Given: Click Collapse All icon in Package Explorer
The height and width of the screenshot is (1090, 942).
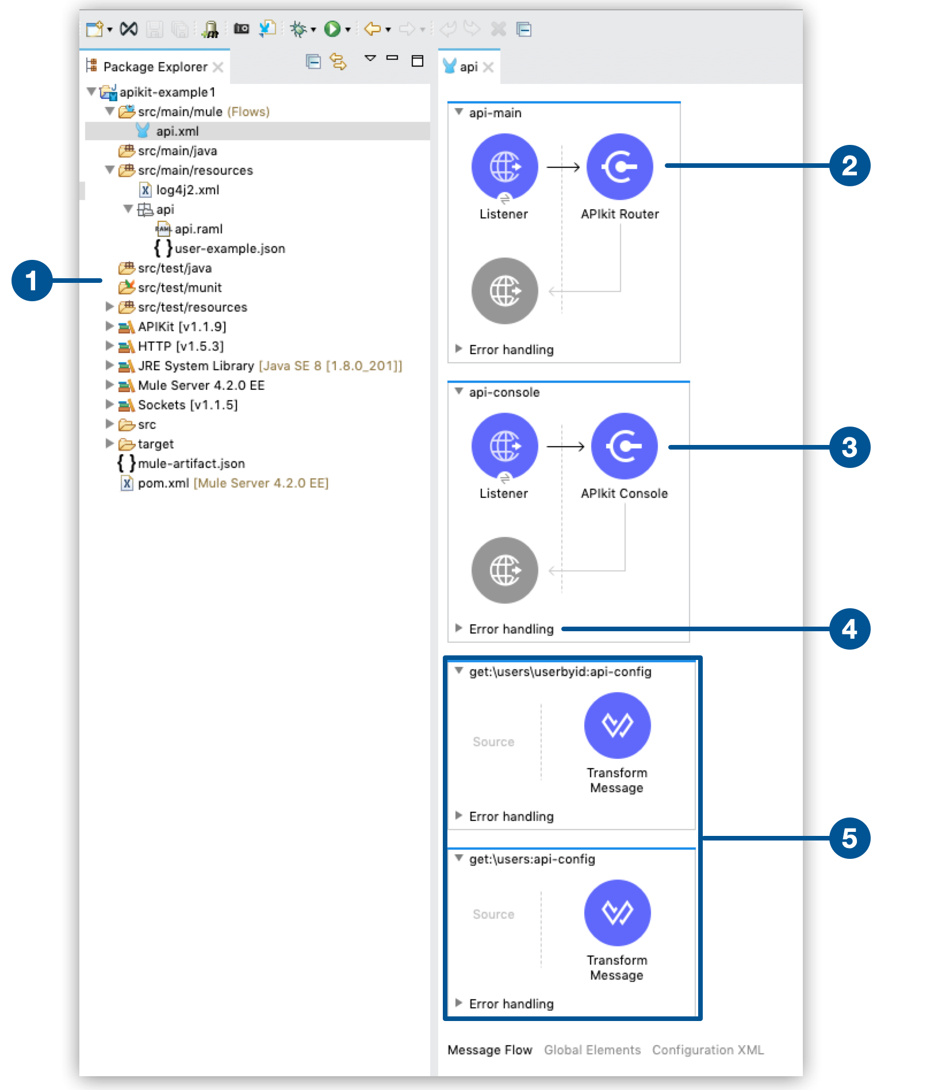Looking at the screenshot, I should pyautogui.click(x=313, y=62).
